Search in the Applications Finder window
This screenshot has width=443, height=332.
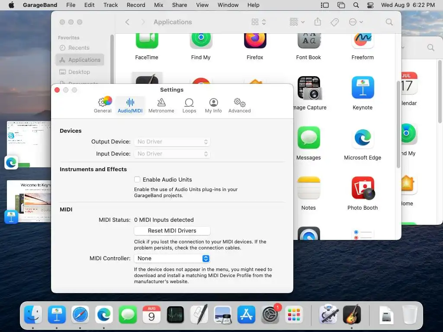point(389,22)
